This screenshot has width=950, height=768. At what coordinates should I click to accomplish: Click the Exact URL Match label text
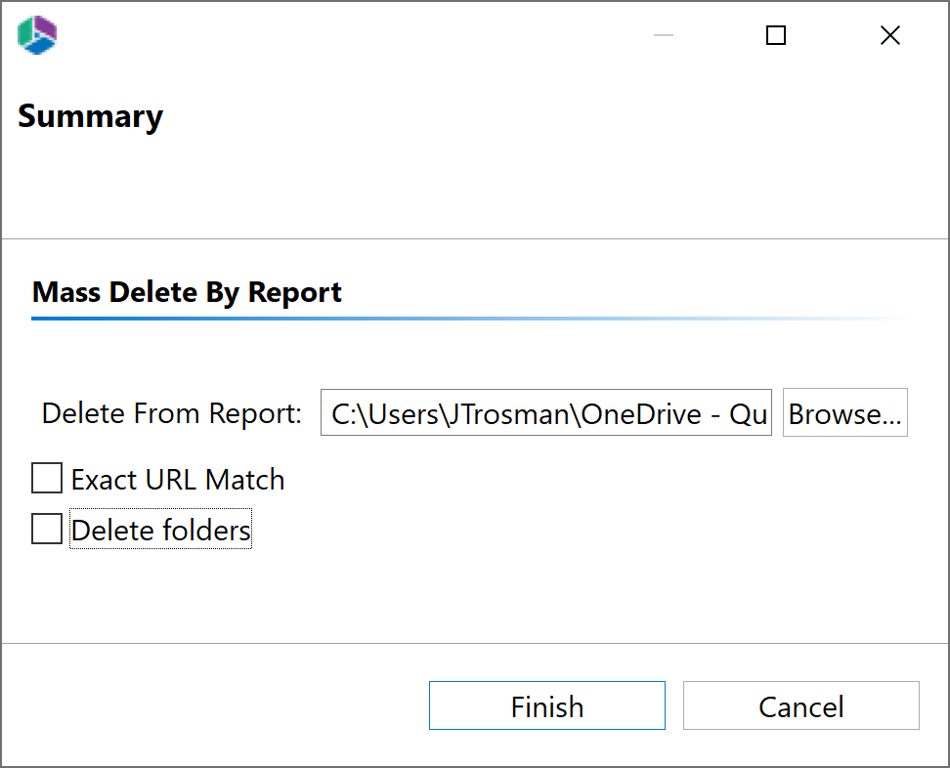(x=177, y=478)
